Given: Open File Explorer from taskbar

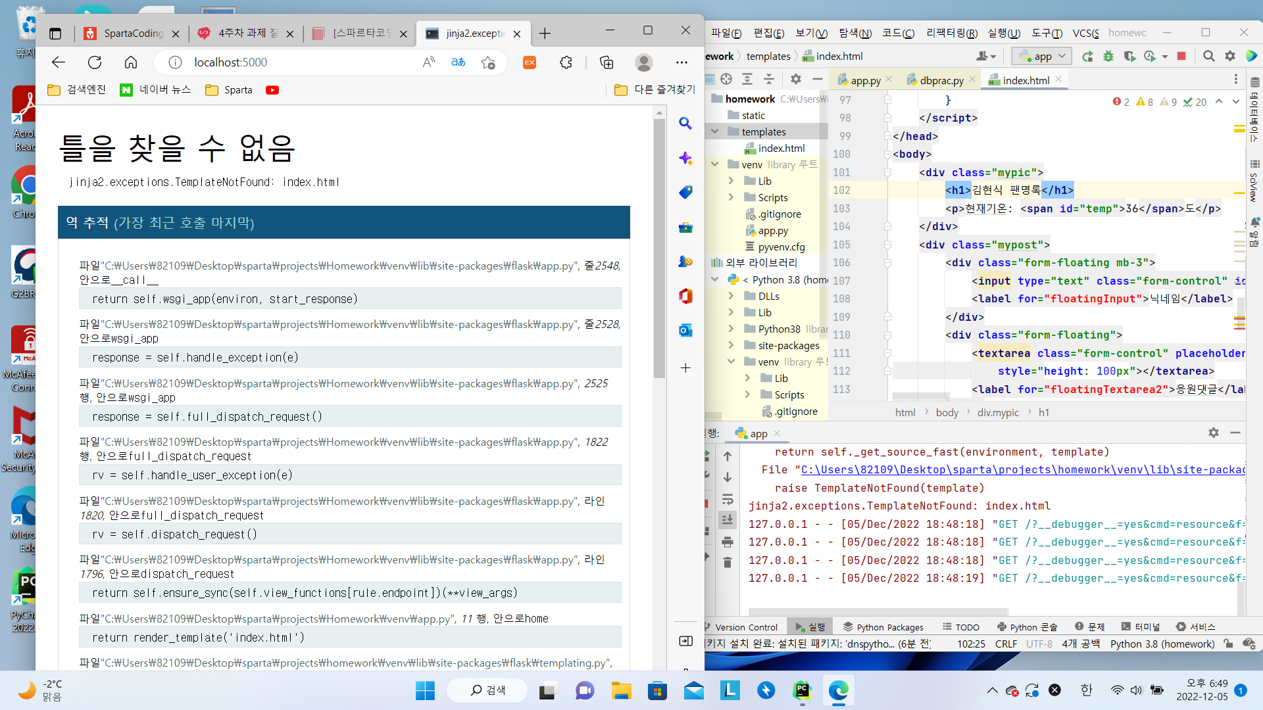Looking at the screenshot, I should coord(621,690).
